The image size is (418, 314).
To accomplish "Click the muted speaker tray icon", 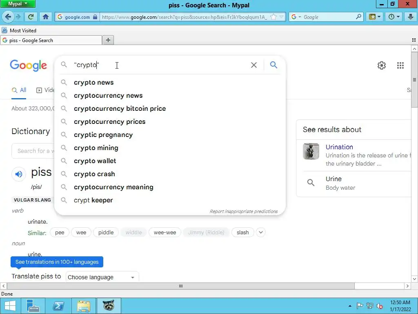I will coord(380,306).
